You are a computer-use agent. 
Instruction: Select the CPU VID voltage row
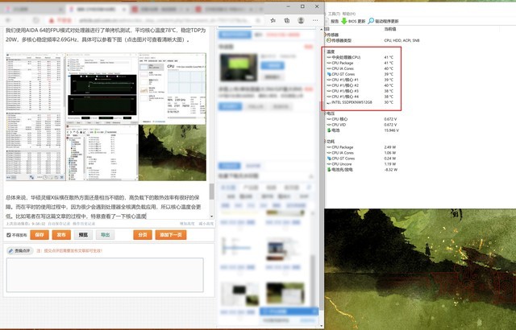[362, 125]
